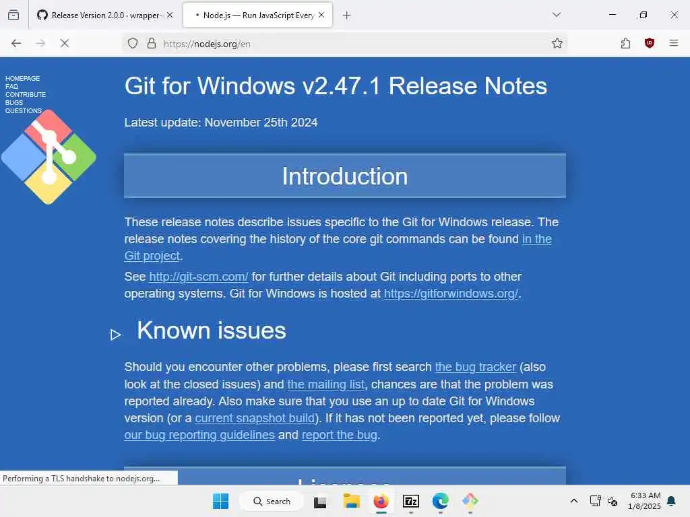Click the Known issues heading

coord(211,330)
